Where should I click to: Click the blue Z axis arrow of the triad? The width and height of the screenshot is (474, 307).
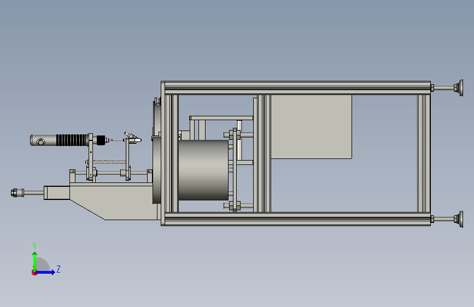tap(45, 272)
